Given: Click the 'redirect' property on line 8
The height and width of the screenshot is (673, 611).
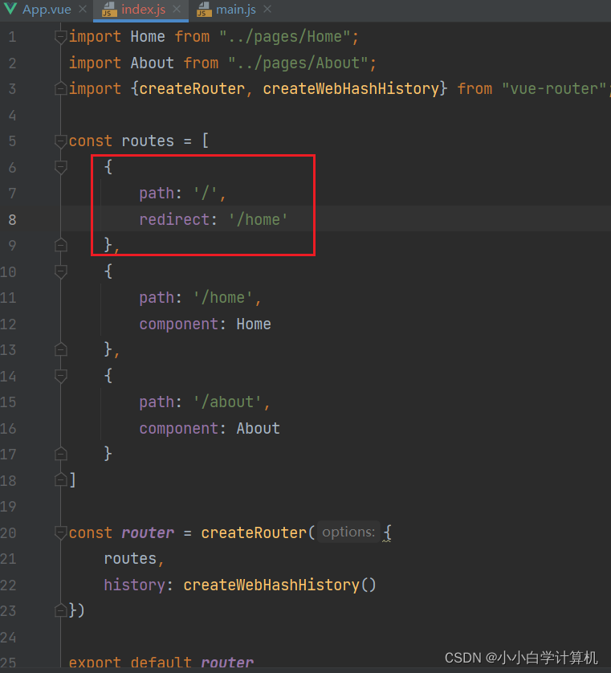Looking at the screenshot, I should [174, 219].
